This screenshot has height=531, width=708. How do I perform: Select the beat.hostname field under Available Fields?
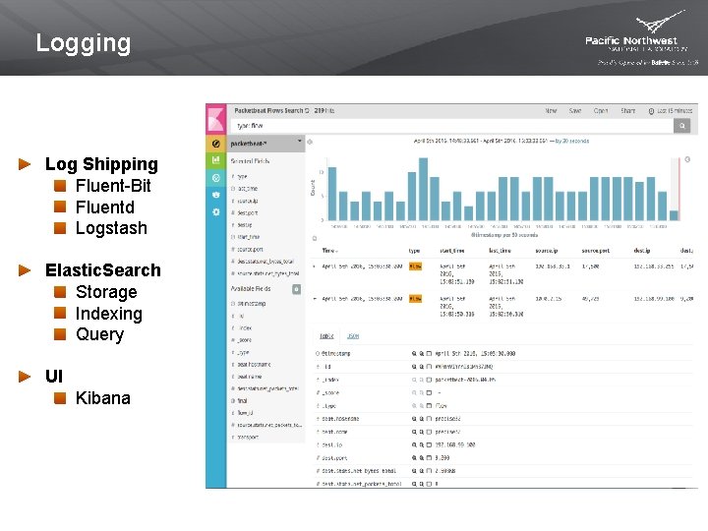[x=255, y=365]
